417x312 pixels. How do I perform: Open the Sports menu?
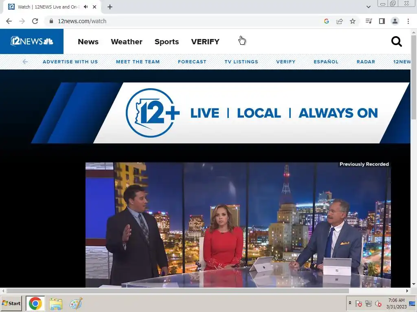pyautogui.click(x=167, y=42)
